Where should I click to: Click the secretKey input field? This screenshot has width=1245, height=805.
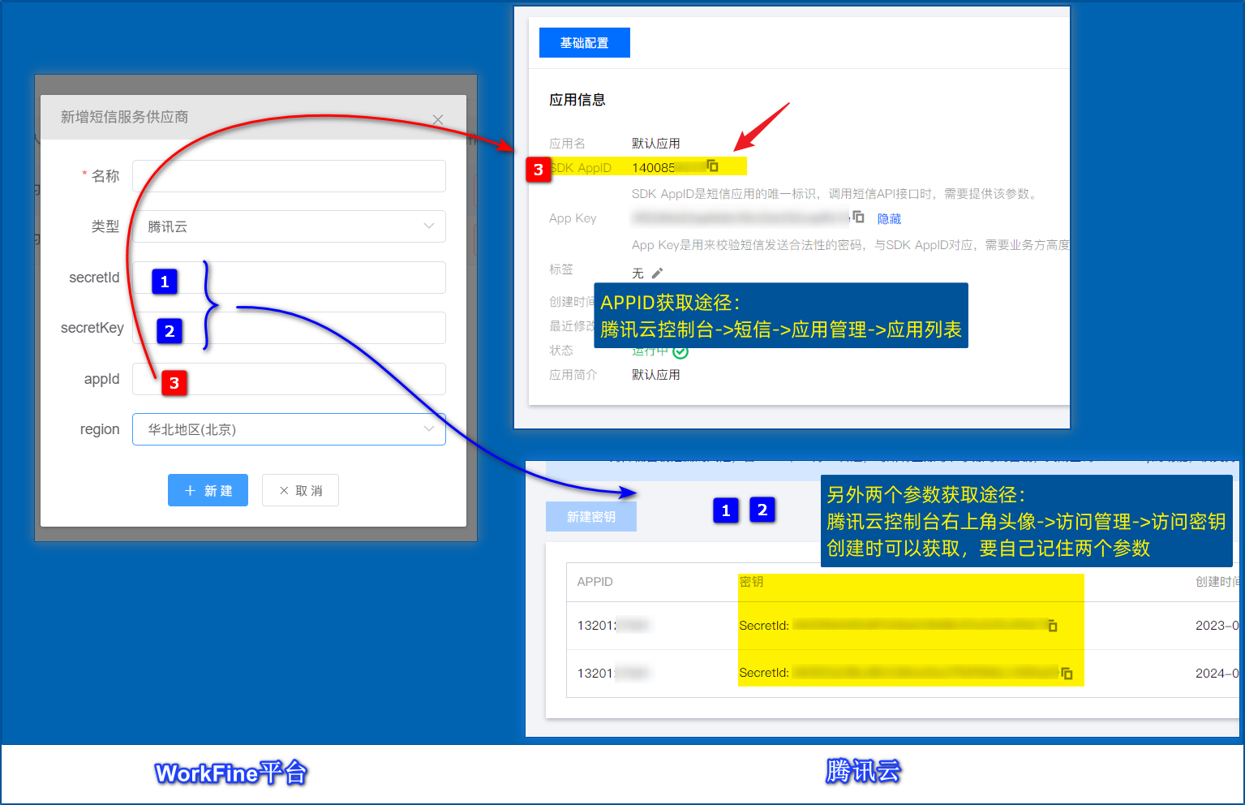(289, 328)
